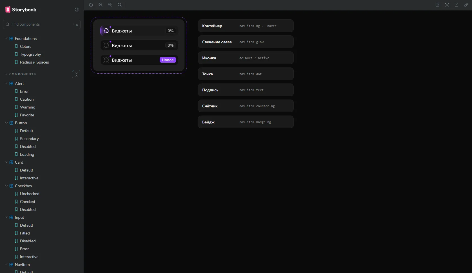
Task: Click the Новое badge
Action: 168,60
